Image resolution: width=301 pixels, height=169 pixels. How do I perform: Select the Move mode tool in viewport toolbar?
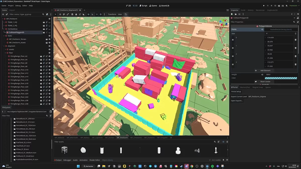pos(60,14)
